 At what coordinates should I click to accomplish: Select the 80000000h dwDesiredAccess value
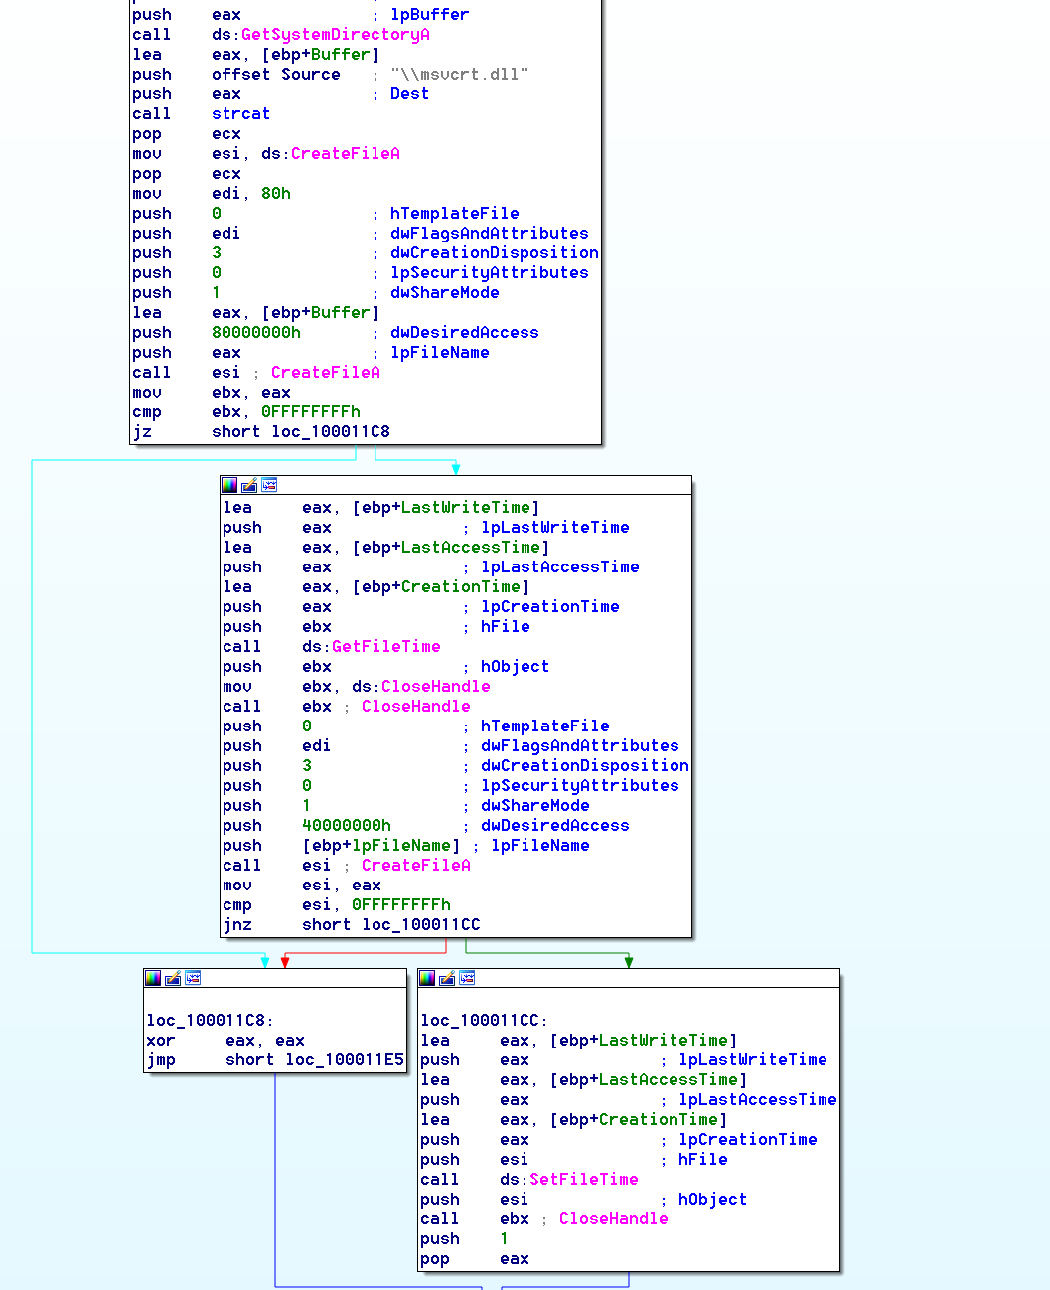(256, 333)
